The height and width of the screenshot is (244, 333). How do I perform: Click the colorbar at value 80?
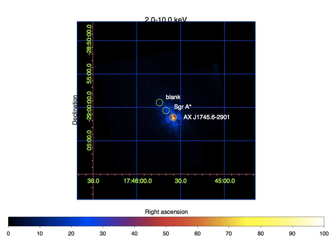click(x=261, y=222)
